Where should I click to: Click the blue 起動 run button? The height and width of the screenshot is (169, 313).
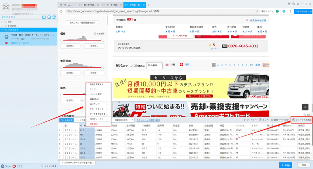(286, 165)
